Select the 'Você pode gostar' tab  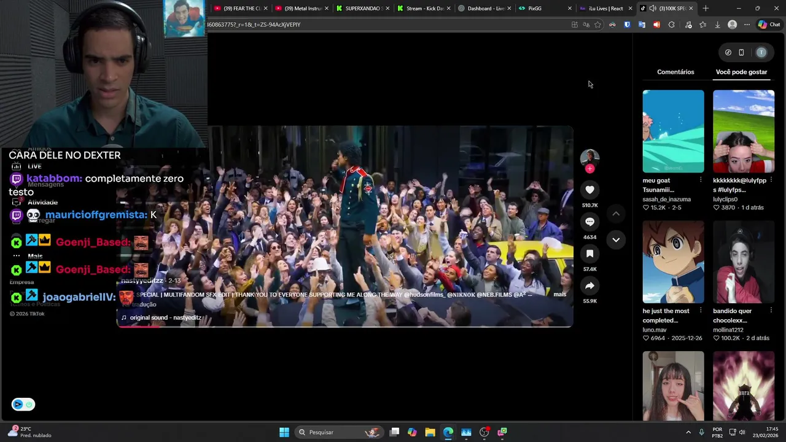[741, 72]
